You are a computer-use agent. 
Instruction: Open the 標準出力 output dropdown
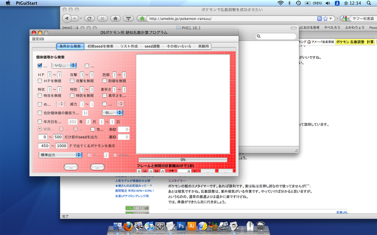pyautogui.click(x=60, y=155)
